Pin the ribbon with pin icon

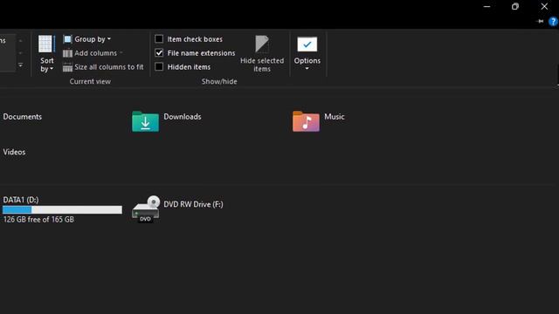coord(540,21)
